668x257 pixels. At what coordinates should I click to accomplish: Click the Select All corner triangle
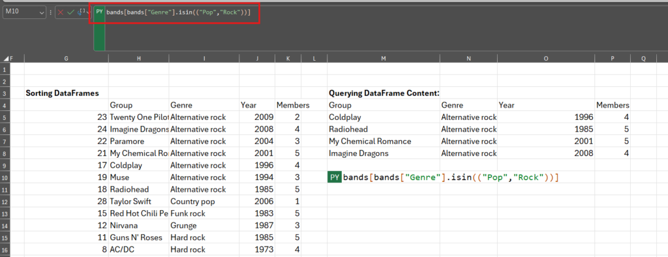[5, 59]
